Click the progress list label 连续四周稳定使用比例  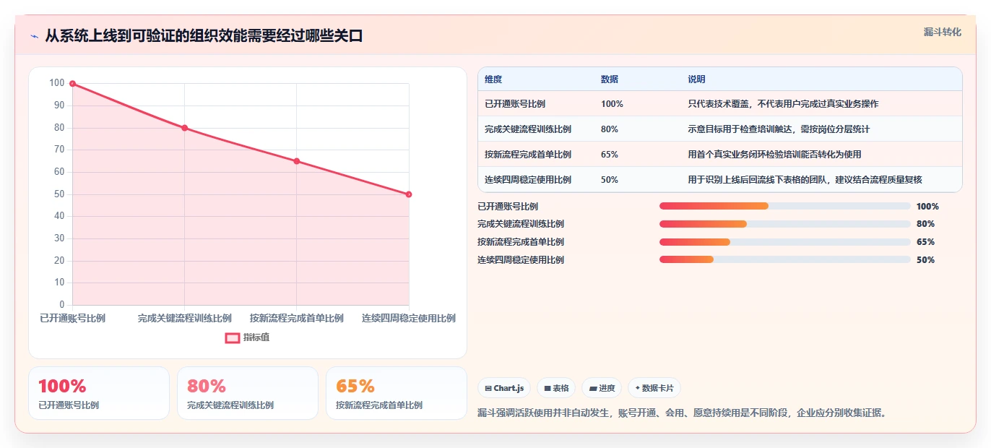[x=521, y=260]
